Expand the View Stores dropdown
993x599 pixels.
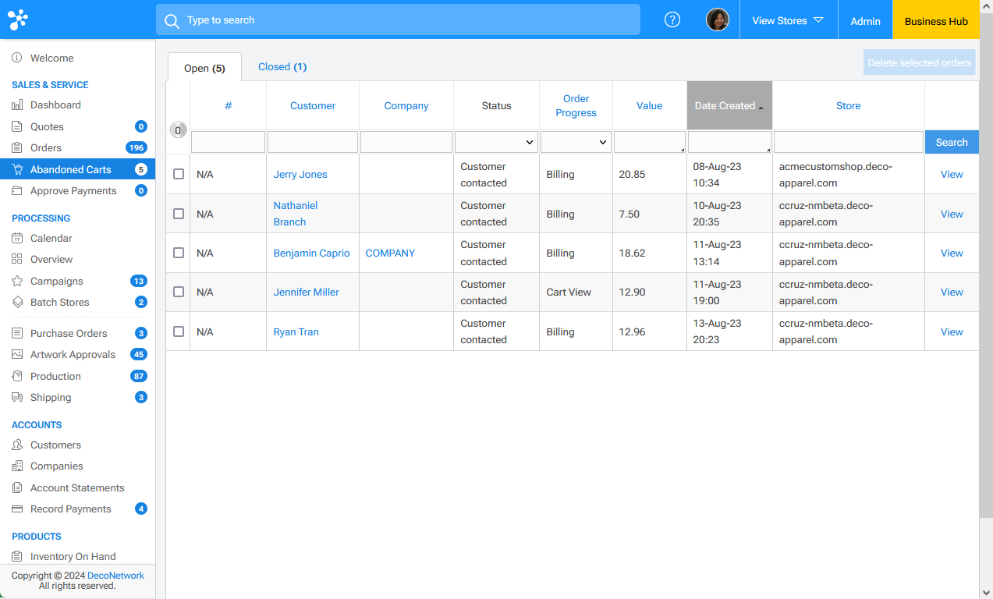(787, 20)
